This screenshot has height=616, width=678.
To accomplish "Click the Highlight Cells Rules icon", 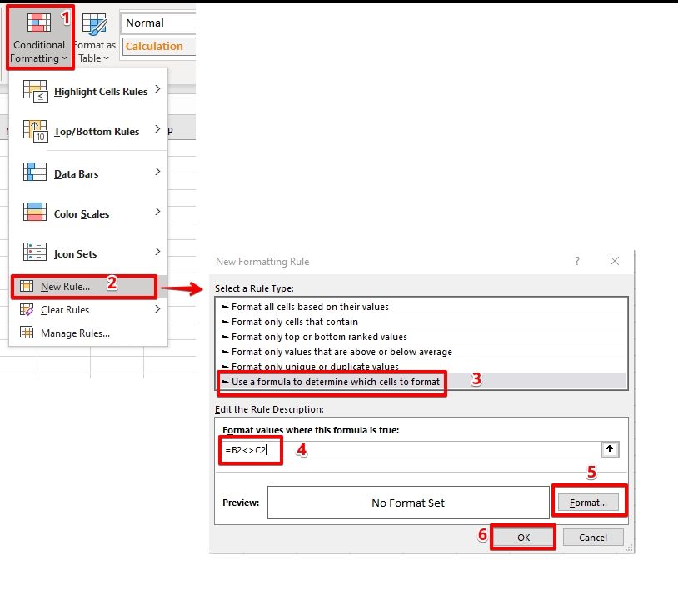I will click(35, 91).
